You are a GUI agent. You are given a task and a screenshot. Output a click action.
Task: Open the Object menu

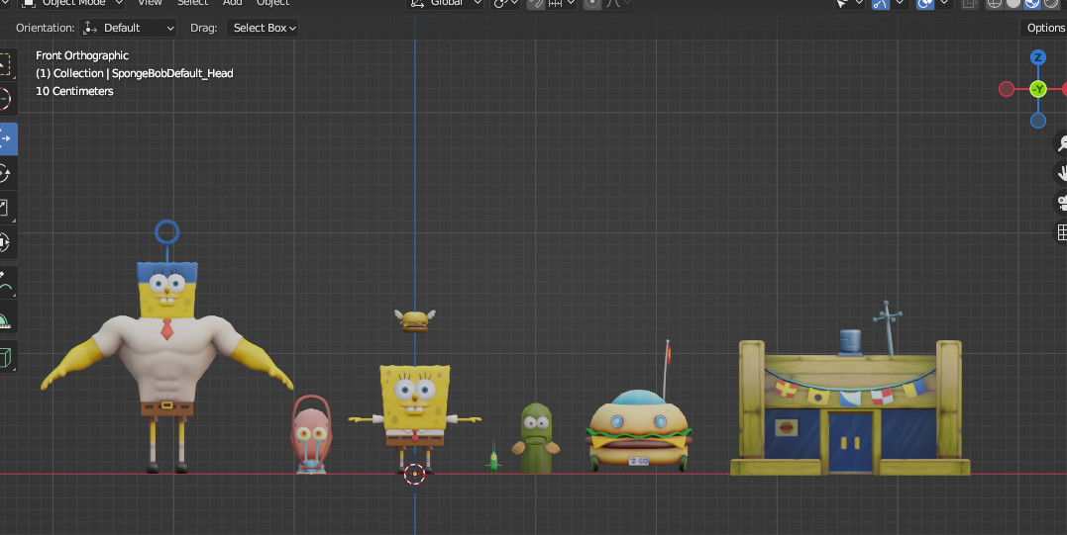[272, 3]
